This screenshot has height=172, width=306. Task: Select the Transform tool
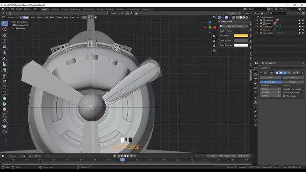coord(4,52)
